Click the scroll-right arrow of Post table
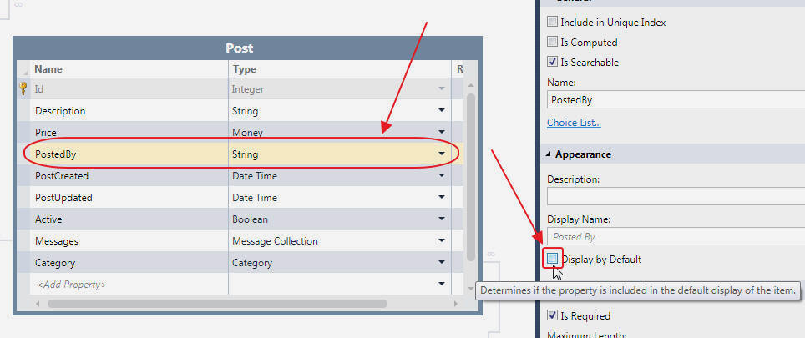Screen dimensions: 805x338 pos(455,304)
